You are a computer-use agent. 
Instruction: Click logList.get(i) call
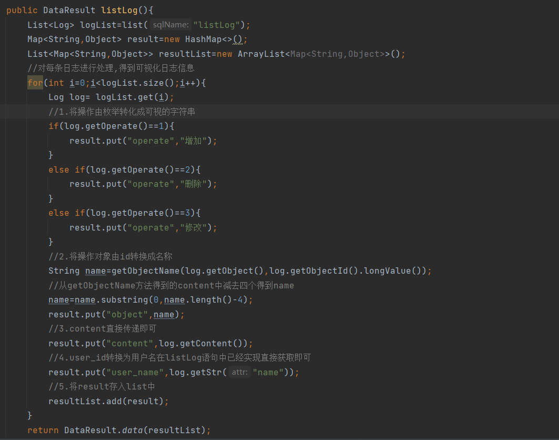pyautogui.click(x=132, y=97)
